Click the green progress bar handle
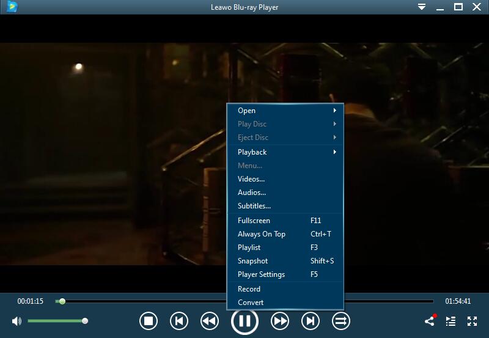 pos(62,301)
